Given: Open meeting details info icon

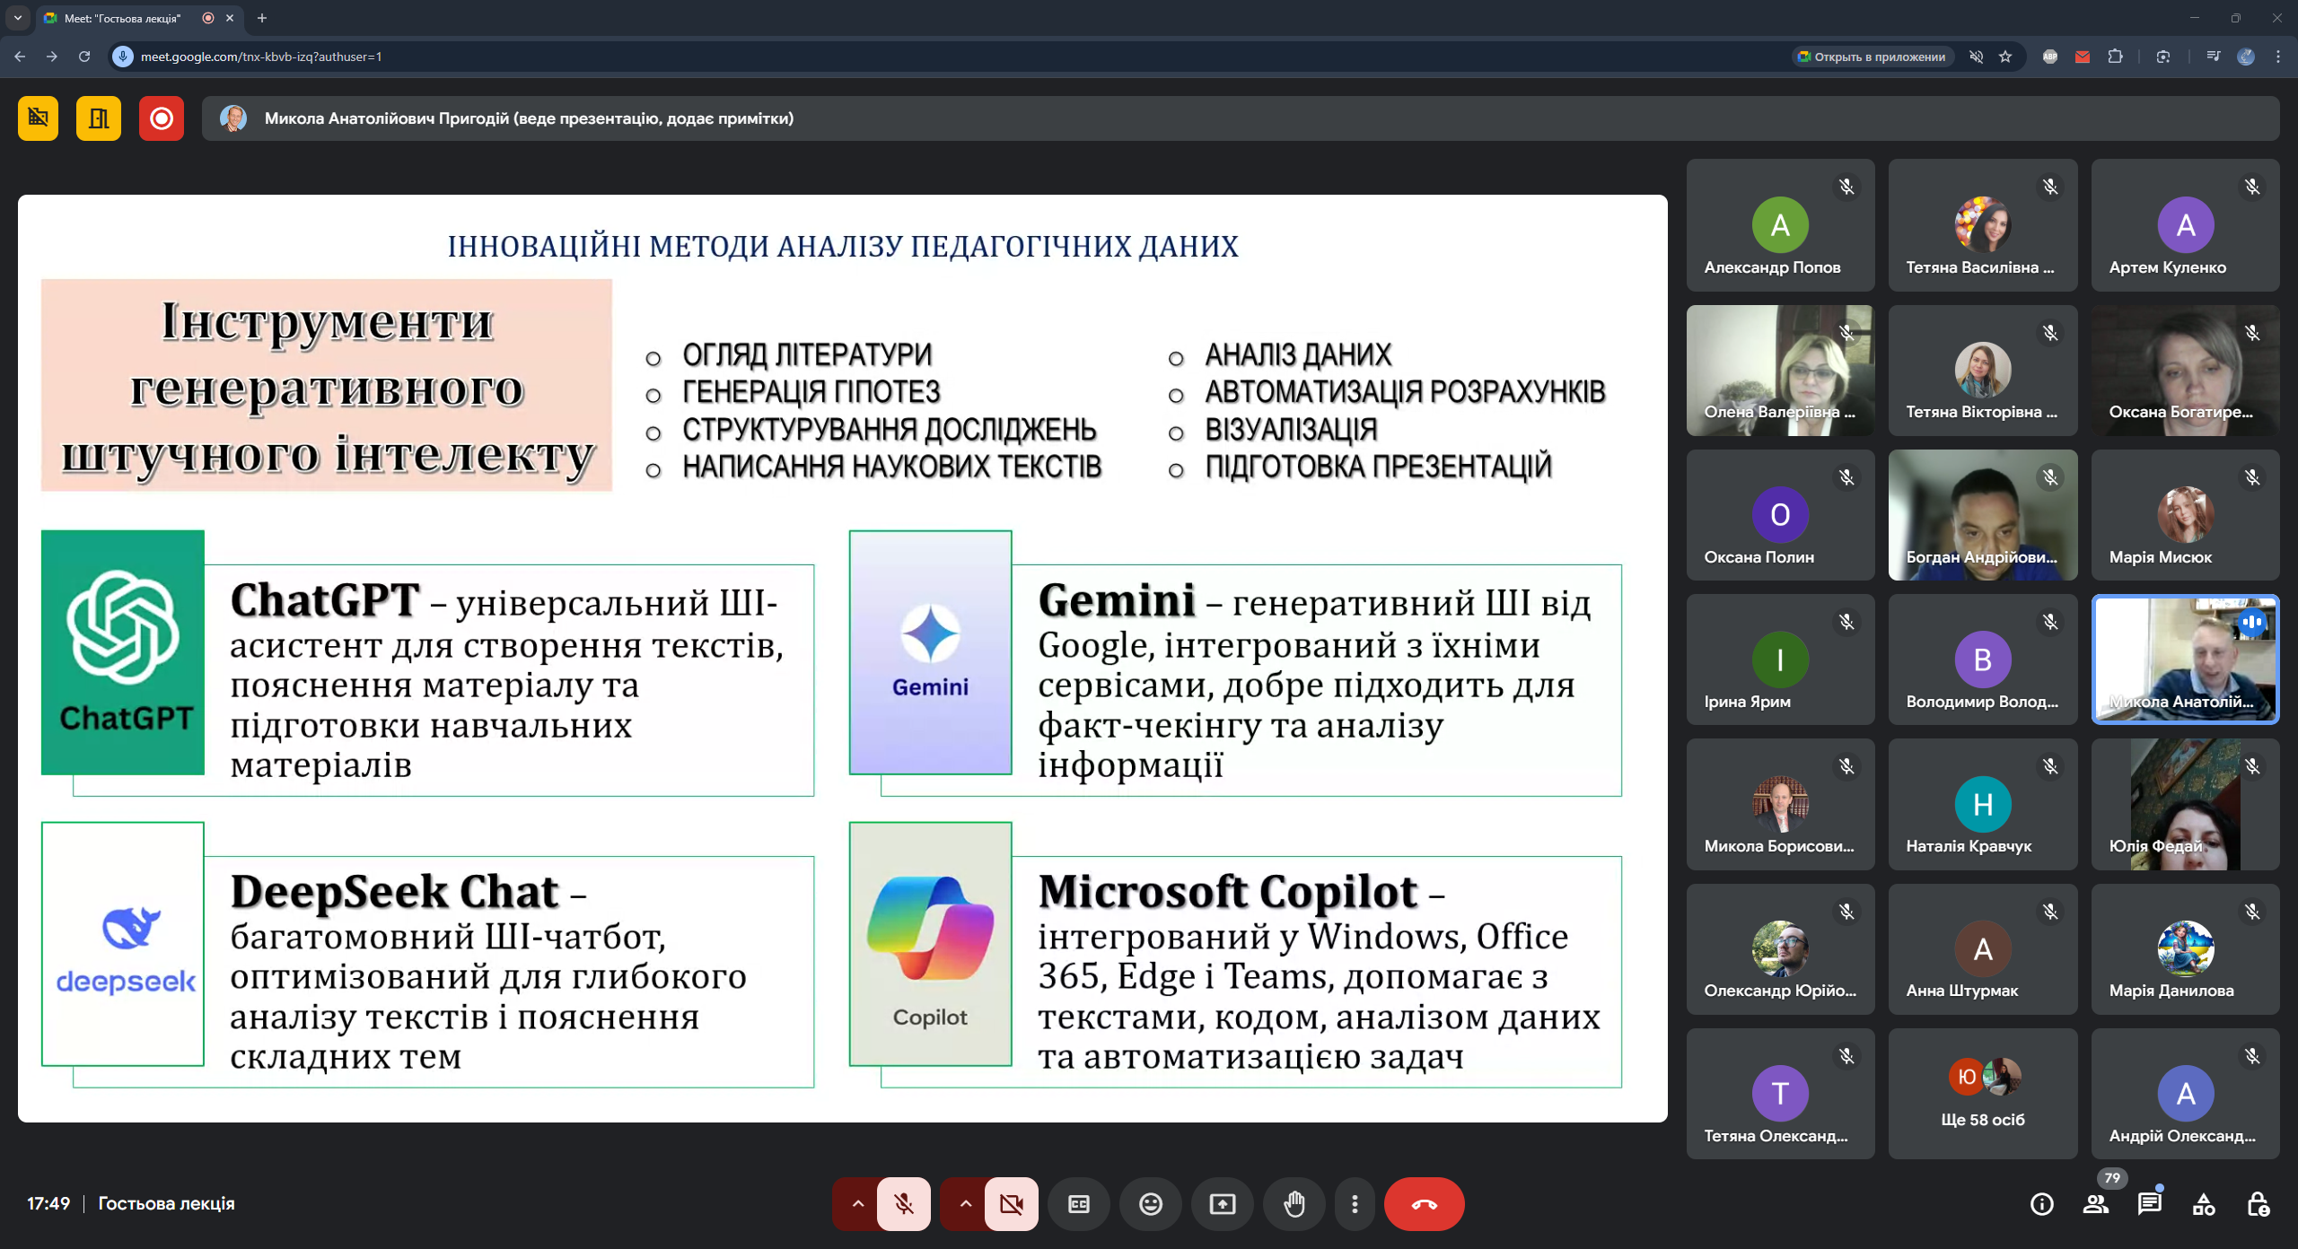Looking at the screenshot, I should (2042, 1204).
